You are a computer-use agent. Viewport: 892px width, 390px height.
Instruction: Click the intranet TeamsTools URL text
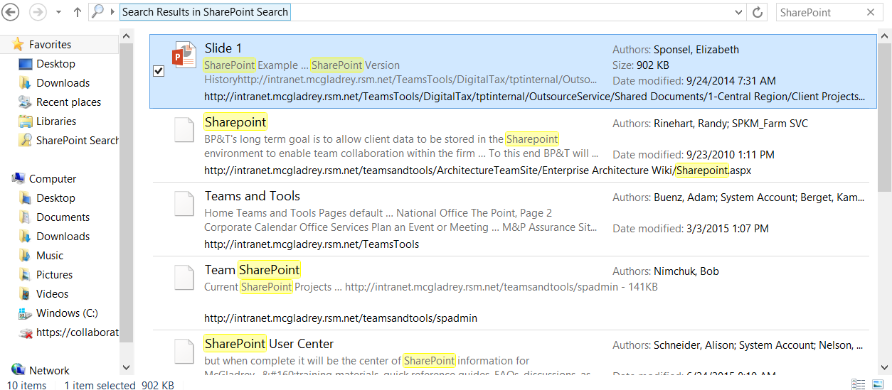(x=312, y=244)
